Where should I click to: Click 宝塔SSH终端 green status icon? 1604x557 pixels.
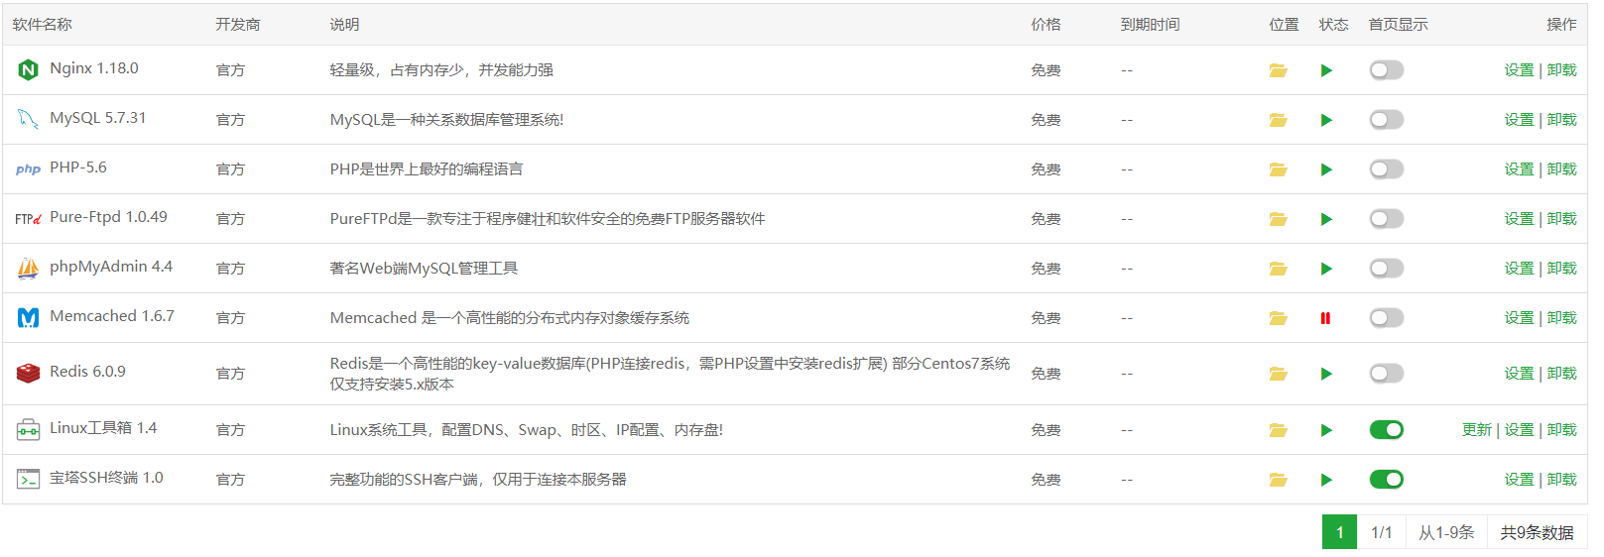pos(1326,480)
